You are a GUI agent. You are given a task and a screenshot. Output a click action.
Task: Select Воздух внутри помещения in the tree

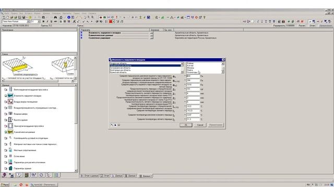[x=26, y=102]
